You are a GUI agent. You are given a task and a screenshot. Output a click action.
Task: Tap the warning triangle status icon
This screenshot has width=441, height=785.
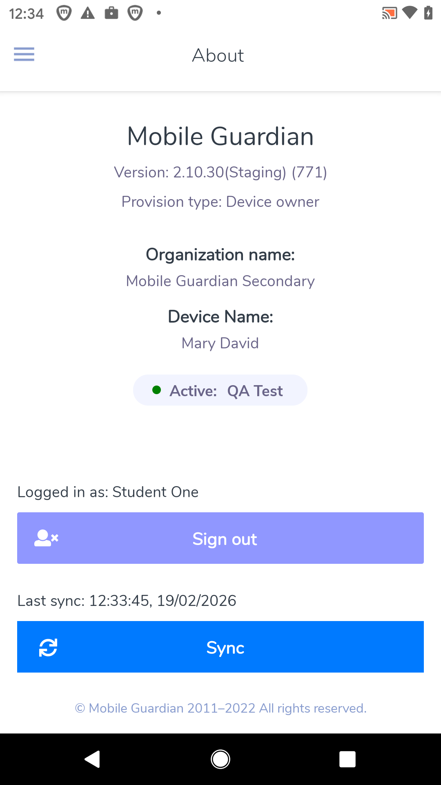(88, 13)
